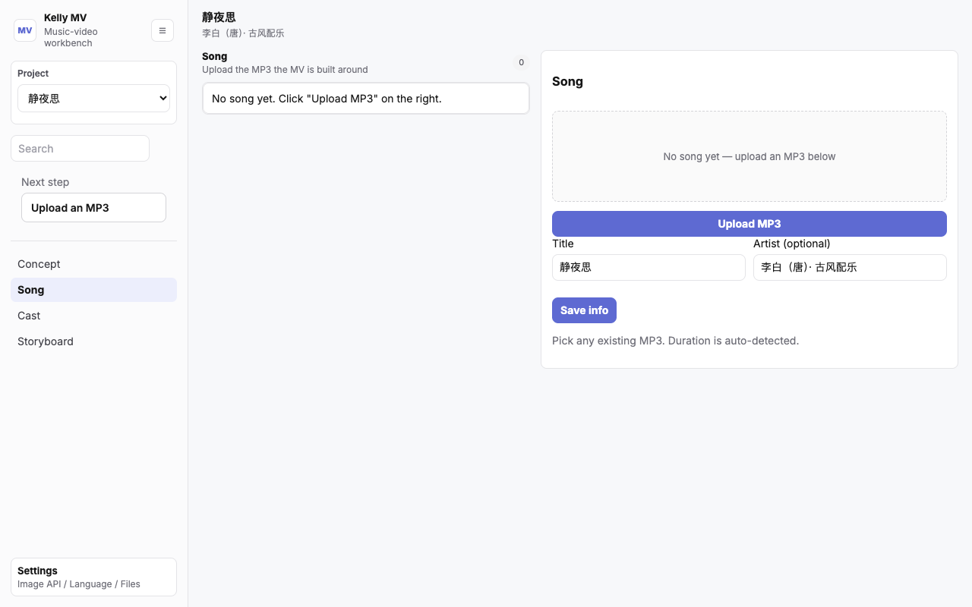Click the sidebar Search field

click(x=80, y=149)
